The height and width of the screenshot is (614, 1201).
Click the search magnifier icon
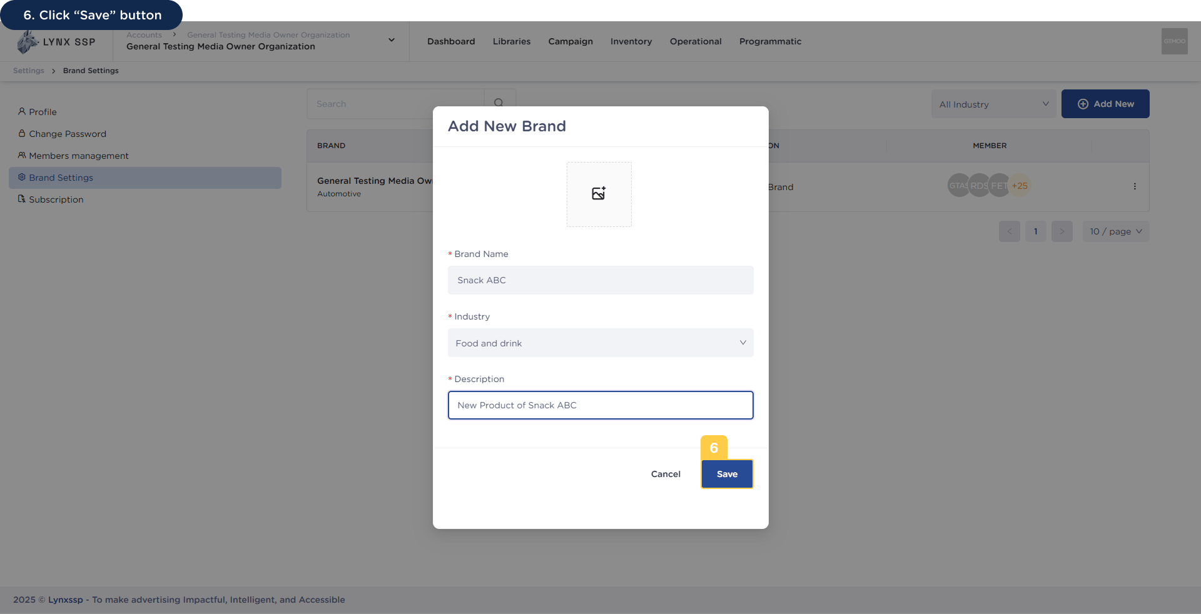click(499, 103)
